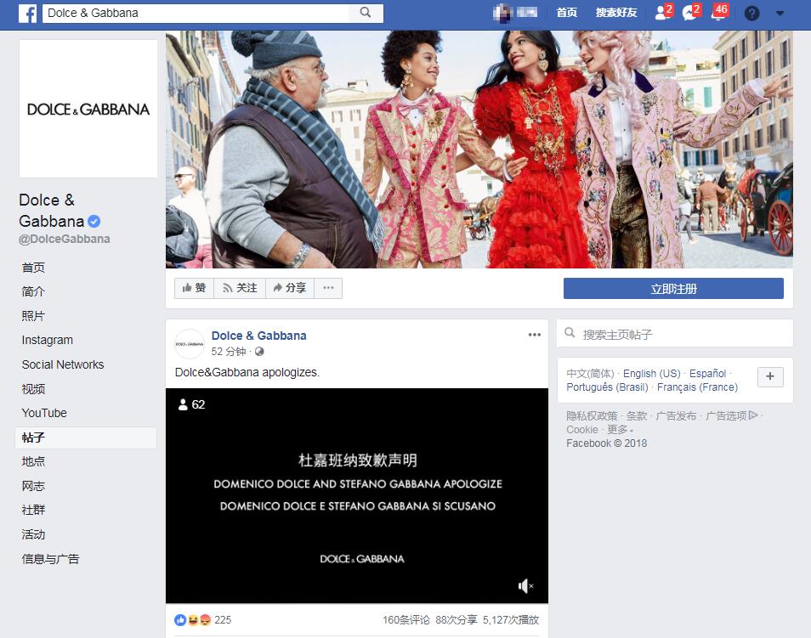Open the Cookie footer link
Image resolution: width=811 pixels, height=638 pixels.
coord(581,430)
